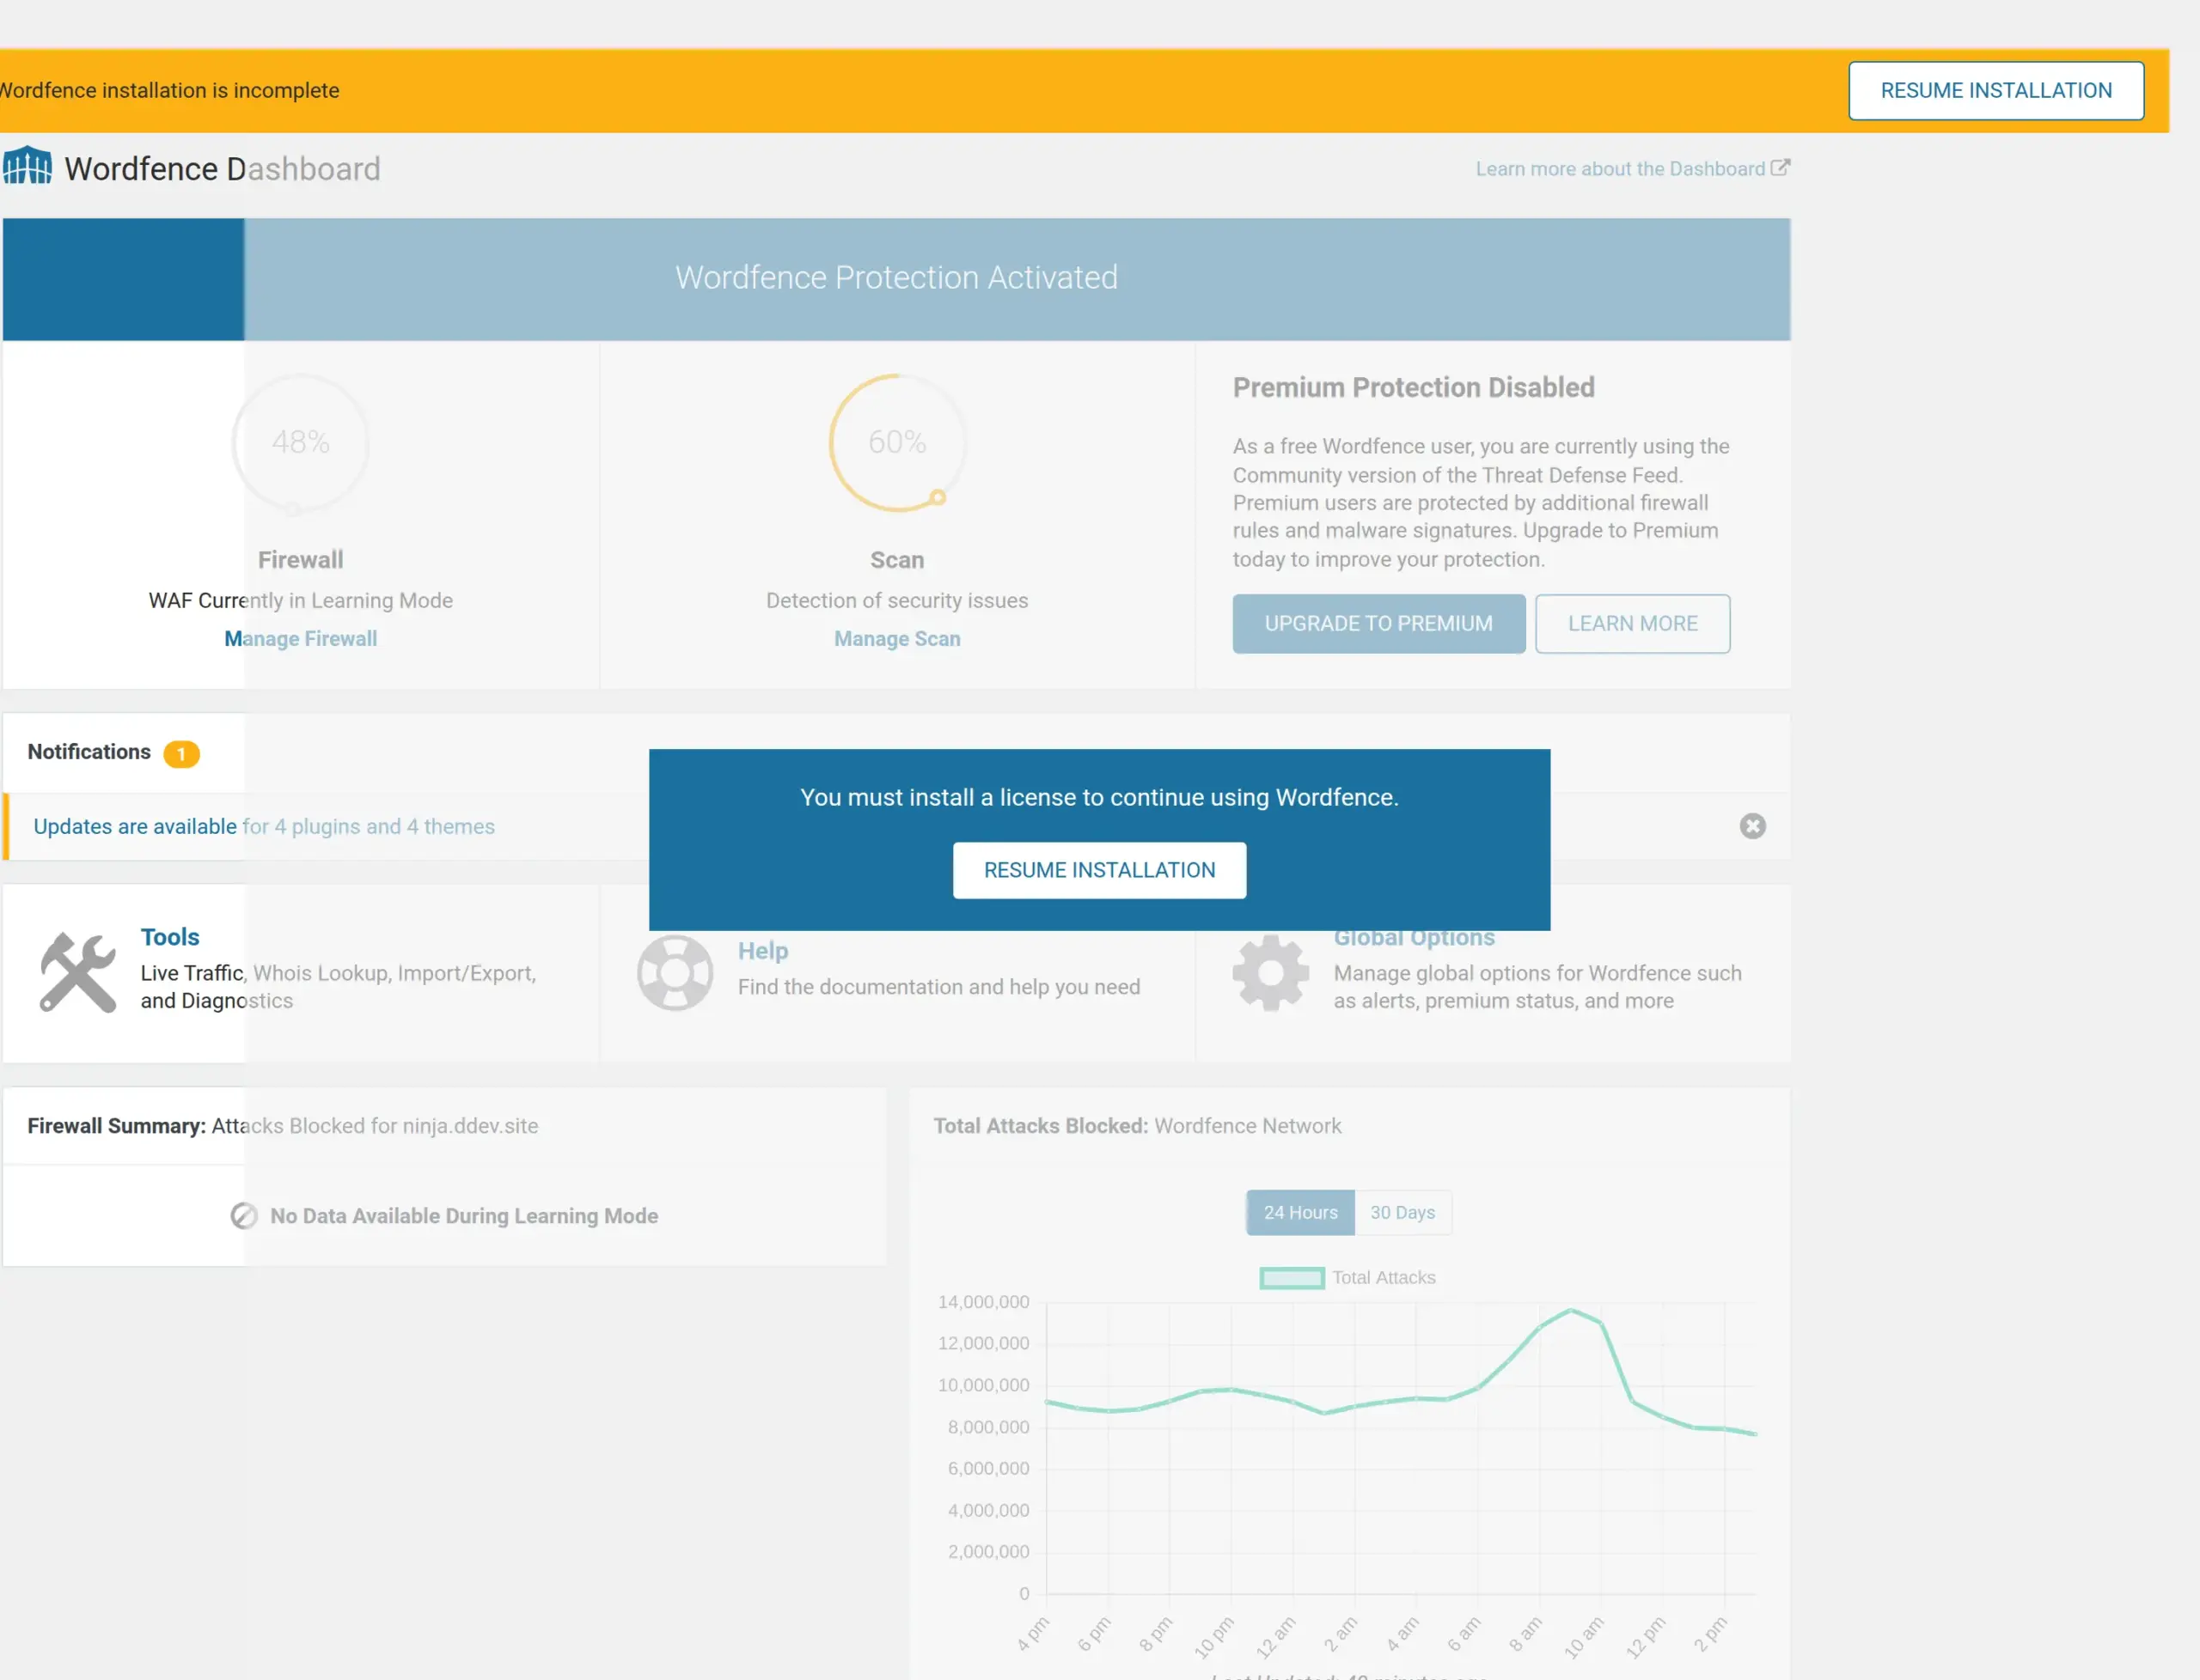Open the external link icon beside Dashboard help
The image size is (2200, 1680).
(1781, 168)
